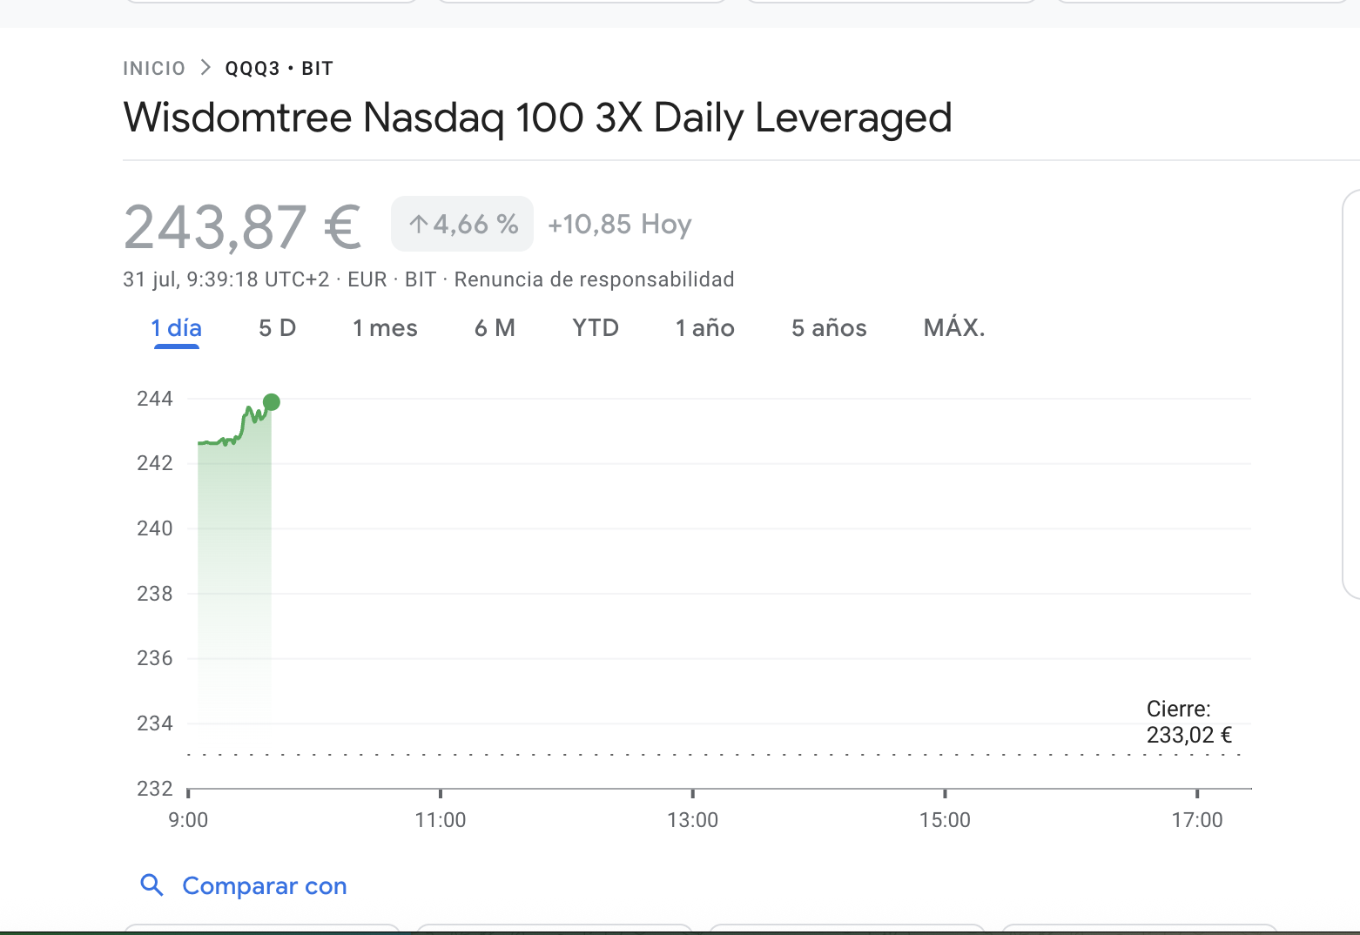Click the 31 jul, 9:39:18 UTC+2 timestamp
Viewport: 1360px width, 935px height.
tap(226, 279)
